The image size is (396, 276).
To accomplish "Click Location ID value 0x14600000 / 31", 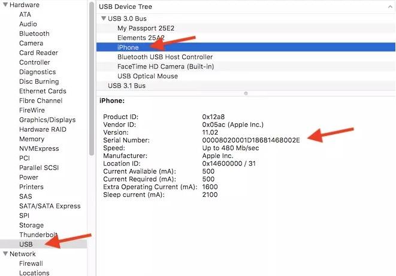I will click(229, 163).
